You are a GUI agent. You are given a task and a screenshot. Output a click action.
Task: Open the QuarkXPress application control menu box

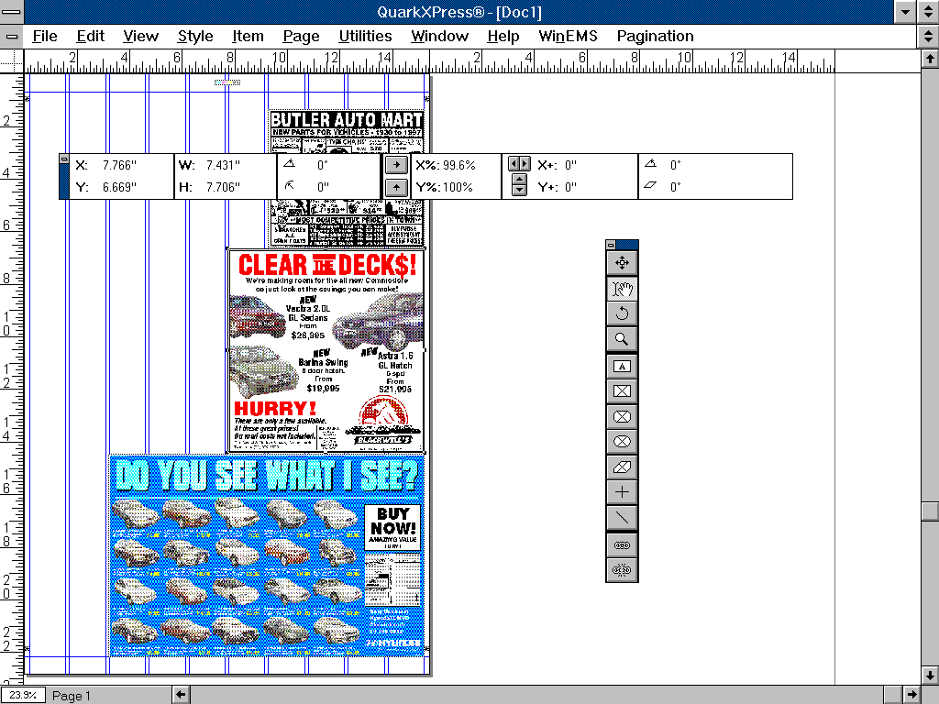coord(11,12)
